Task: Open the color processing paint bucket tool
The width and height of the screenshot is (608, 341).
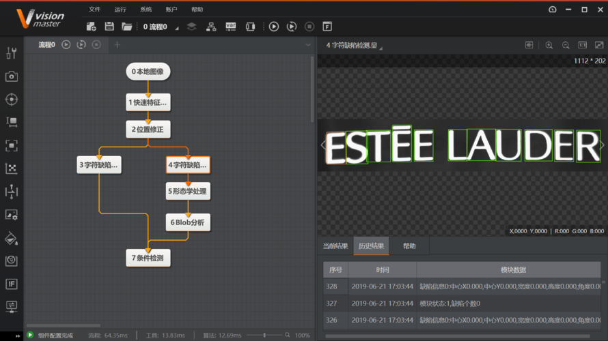Action: click(12, 238)
